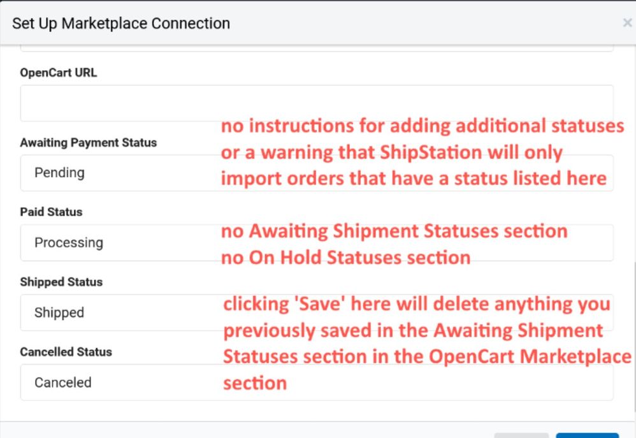Click the gray cancel button beside Save
This screenshot has width=636, height=438.
pyautogui.click(x=521, y=435)
